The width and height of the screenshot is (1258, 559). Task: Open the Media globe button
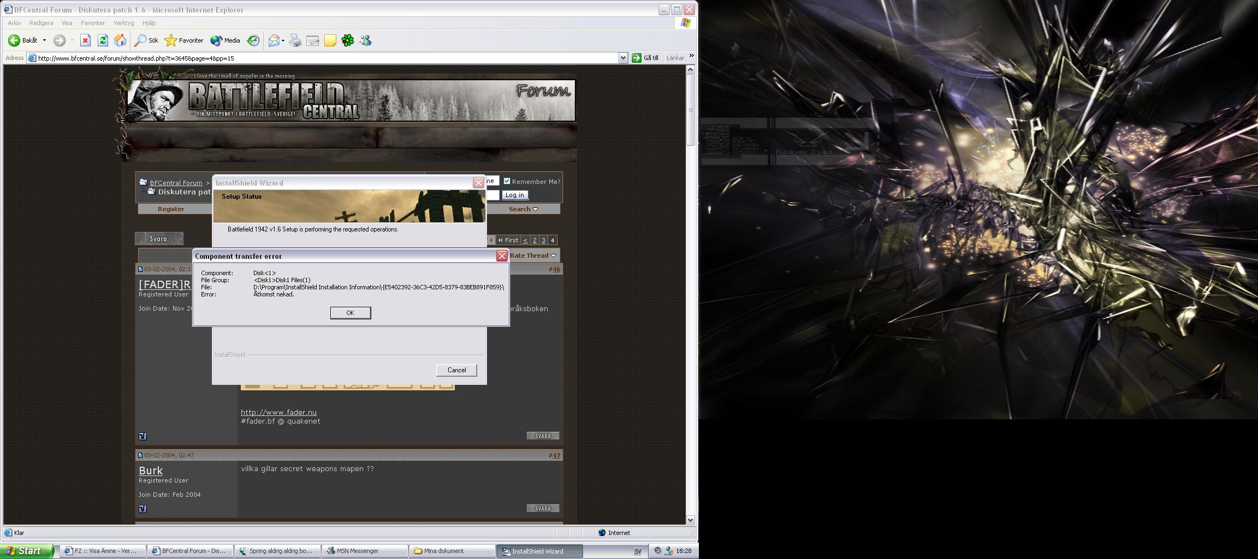tap(216, 40)
